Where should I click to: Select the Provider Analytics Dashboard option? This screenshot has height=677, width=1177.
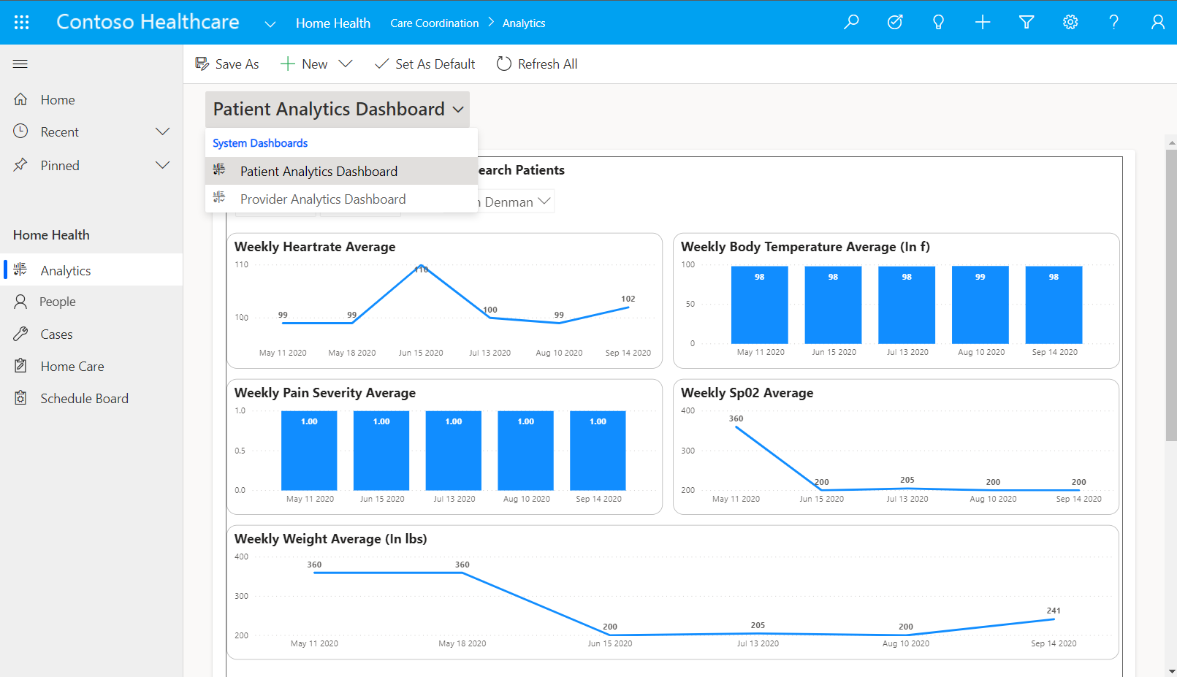coord(322,199)
